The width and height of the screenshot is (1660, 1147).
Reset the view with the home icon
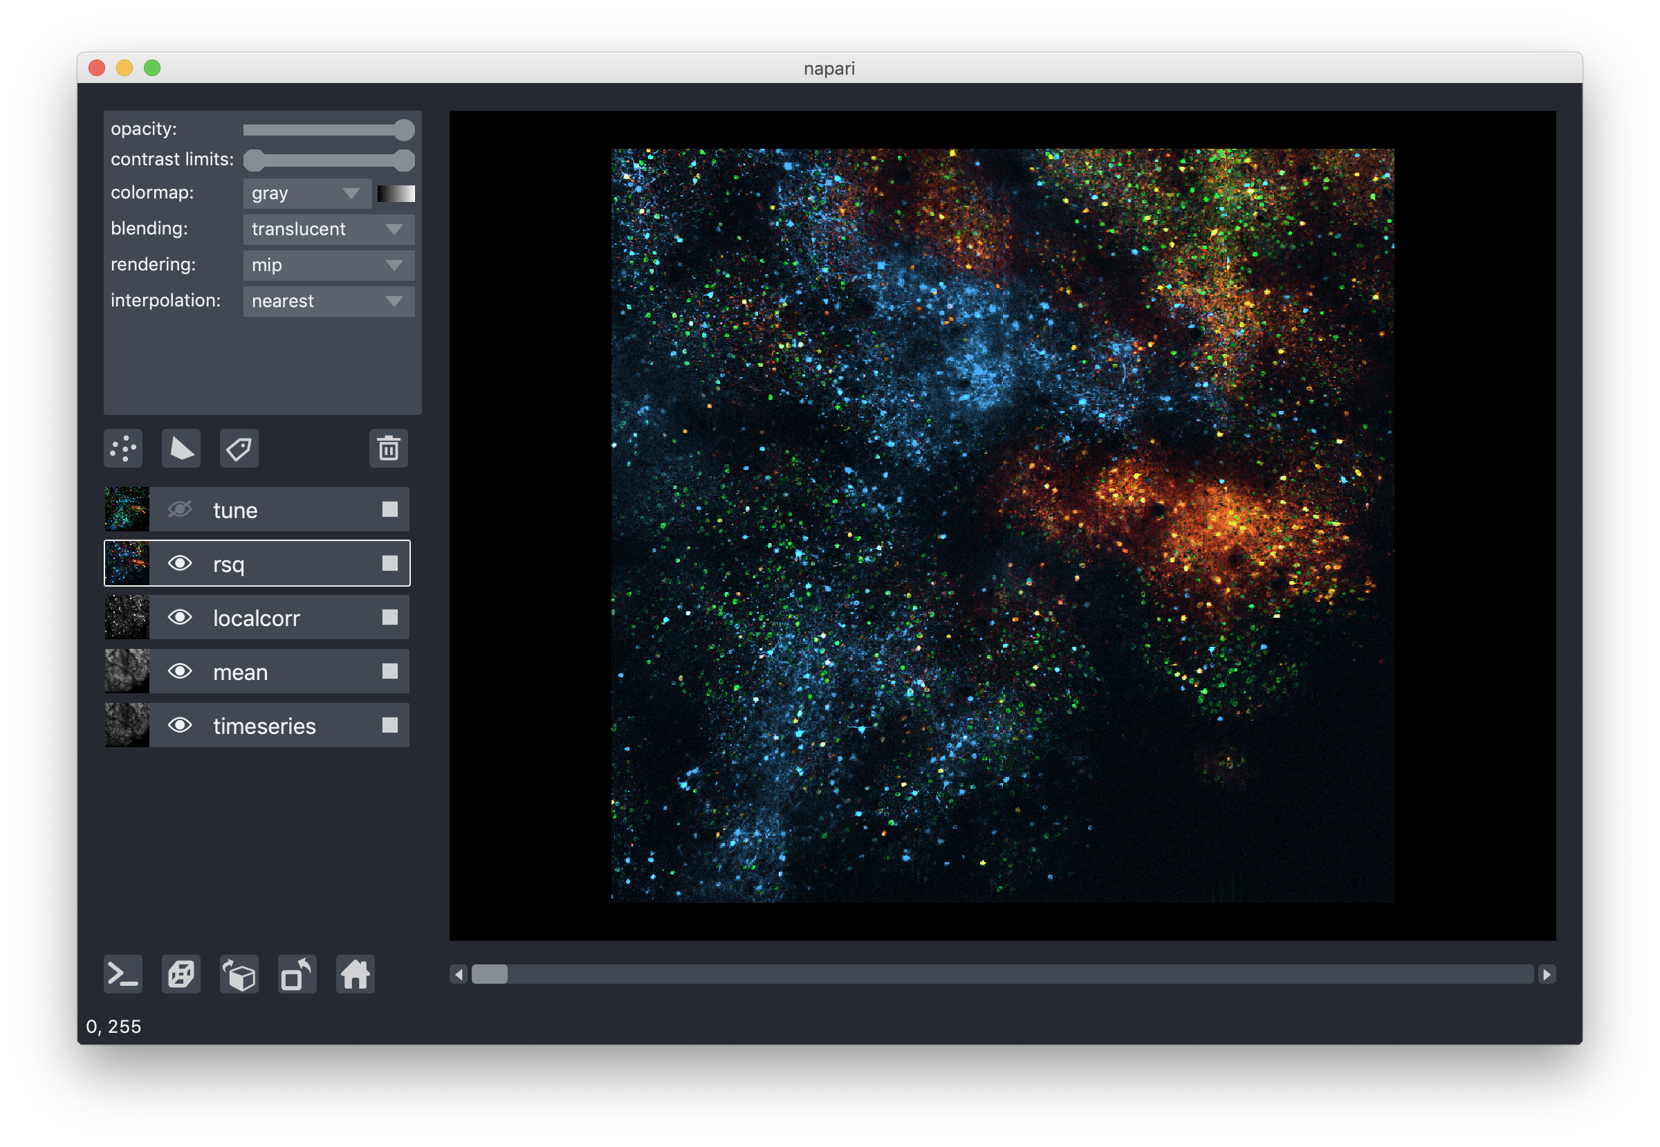pyautogui.click(x=355, y=975)
